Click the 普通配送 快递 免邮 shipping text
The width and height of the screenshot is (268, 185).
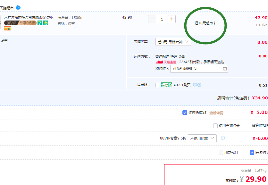[171, 56]
